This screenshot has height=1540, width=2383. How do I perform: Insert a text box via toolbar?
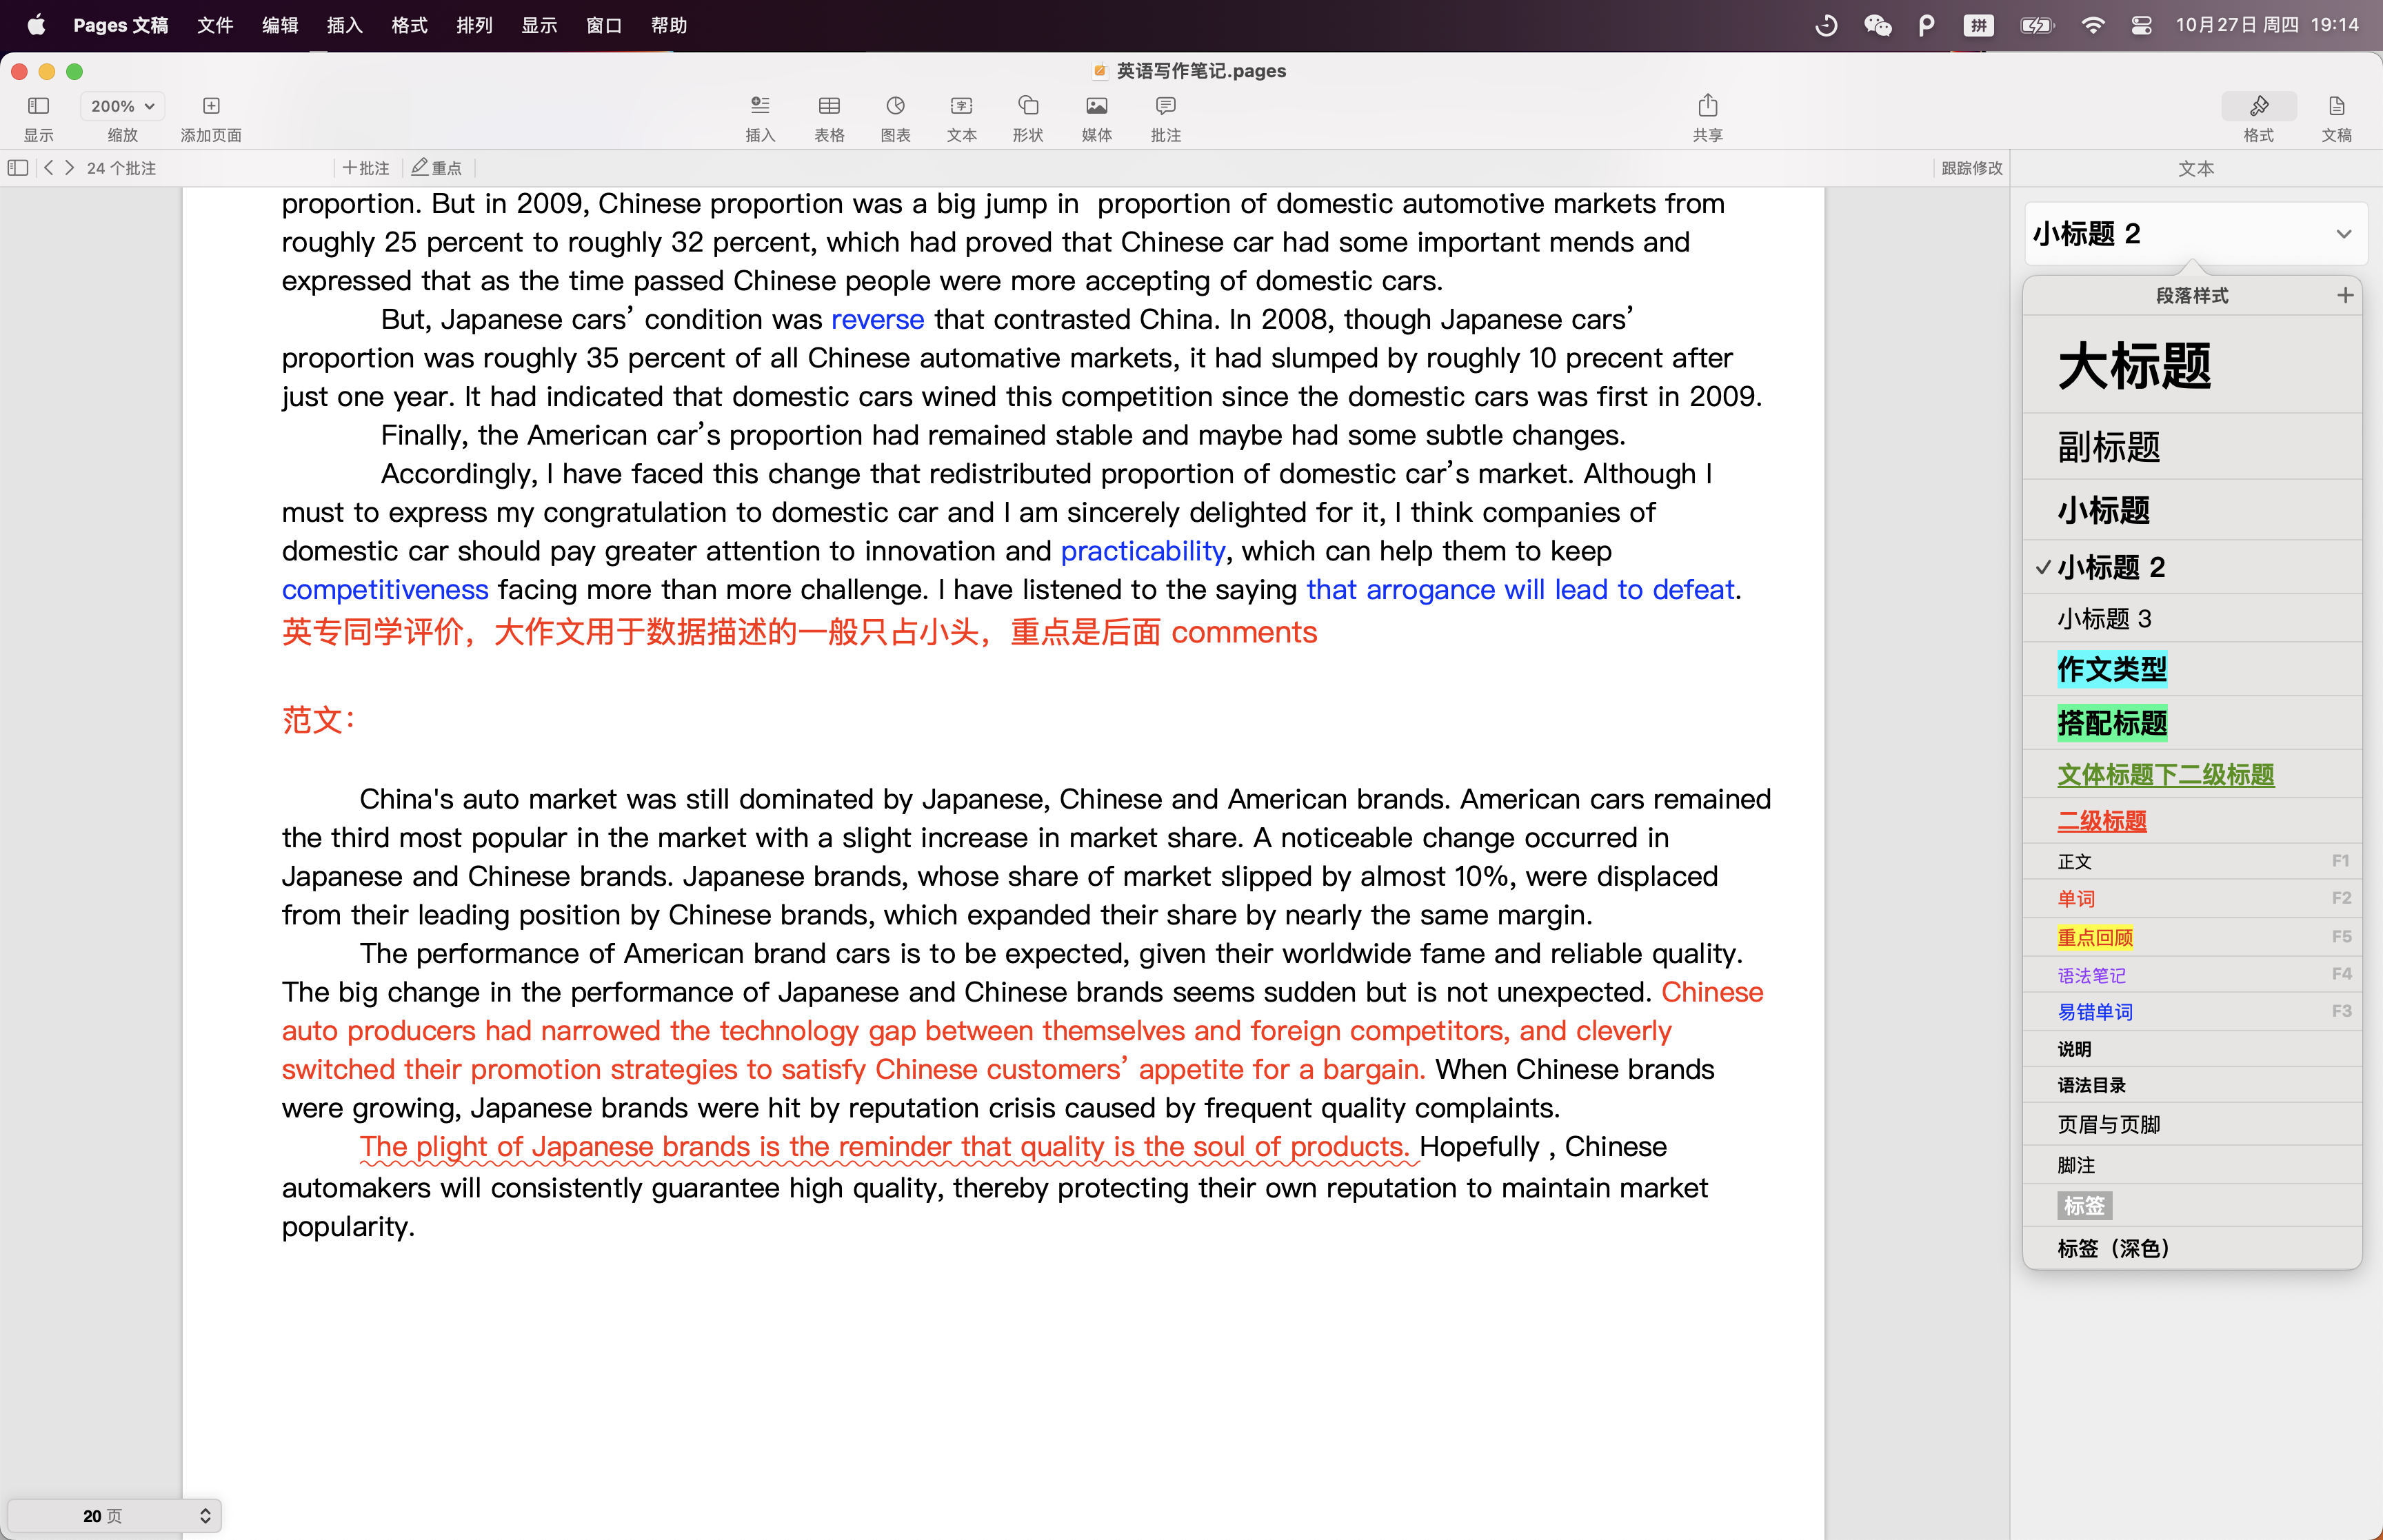(961, 106)
